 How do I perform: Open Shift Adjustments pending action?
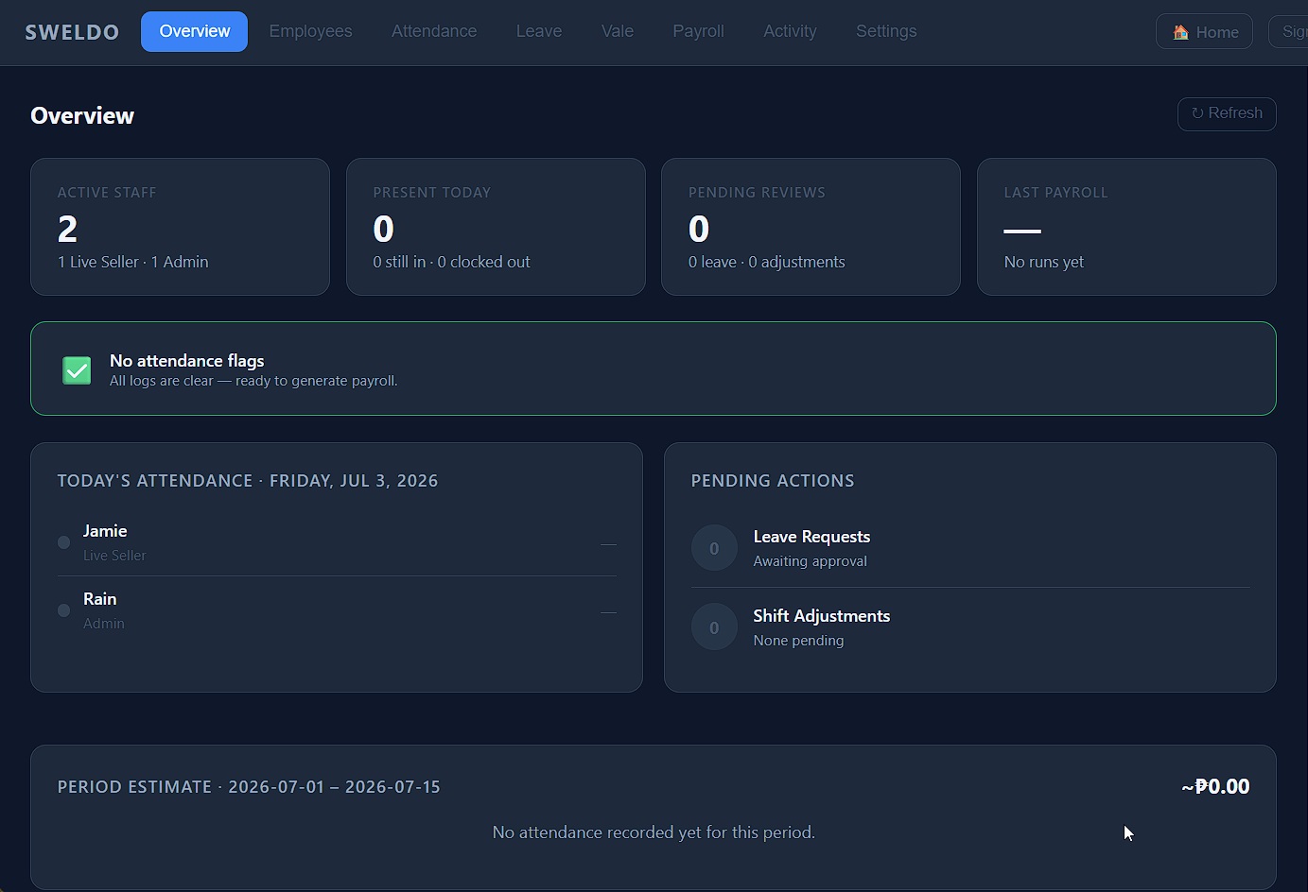[970, 627]
